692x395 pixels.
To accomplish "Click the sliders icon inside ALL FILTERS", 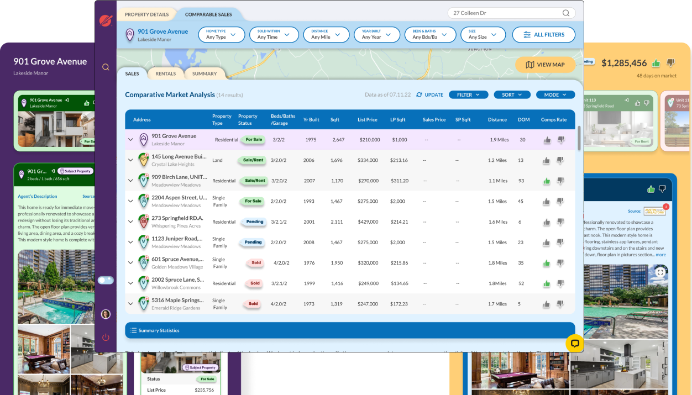I will pos(527,34).
